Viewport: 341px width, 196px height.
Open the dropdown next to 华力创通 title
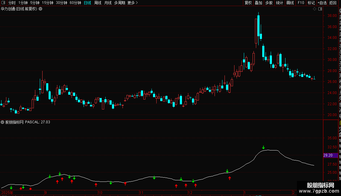coord(40,9)
